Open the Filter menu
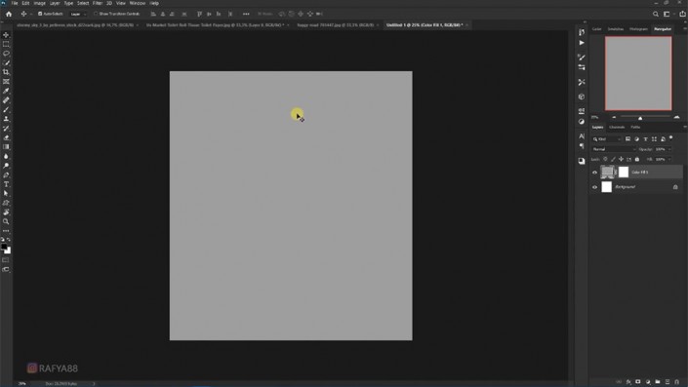688x387 pixels. tap(97, 3)
